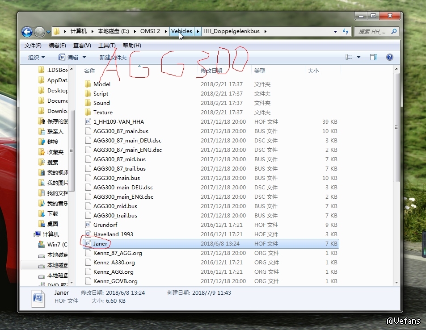Viewport: 426px width, 330px height.
Task: Select the Sound folder icon
Action: click(88, 103)
